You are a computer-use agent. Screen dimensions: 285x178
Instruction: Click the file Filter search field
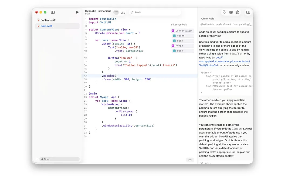click(x=60, y=159)
